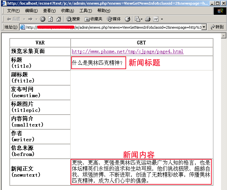The width and height of the screenshot is (227, 190).
Task: Click the History toolbar icon
Action: click(x=127, y=19)
